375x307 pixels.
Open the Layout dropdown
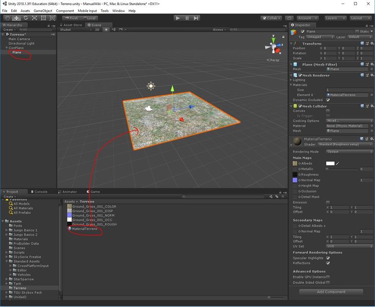[361, 18]
